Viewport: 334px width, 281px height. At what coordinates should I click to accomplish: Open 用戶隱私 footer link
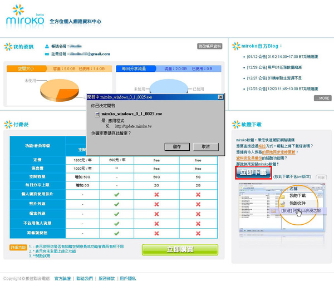pyautogui.click(x=128, y=278)
